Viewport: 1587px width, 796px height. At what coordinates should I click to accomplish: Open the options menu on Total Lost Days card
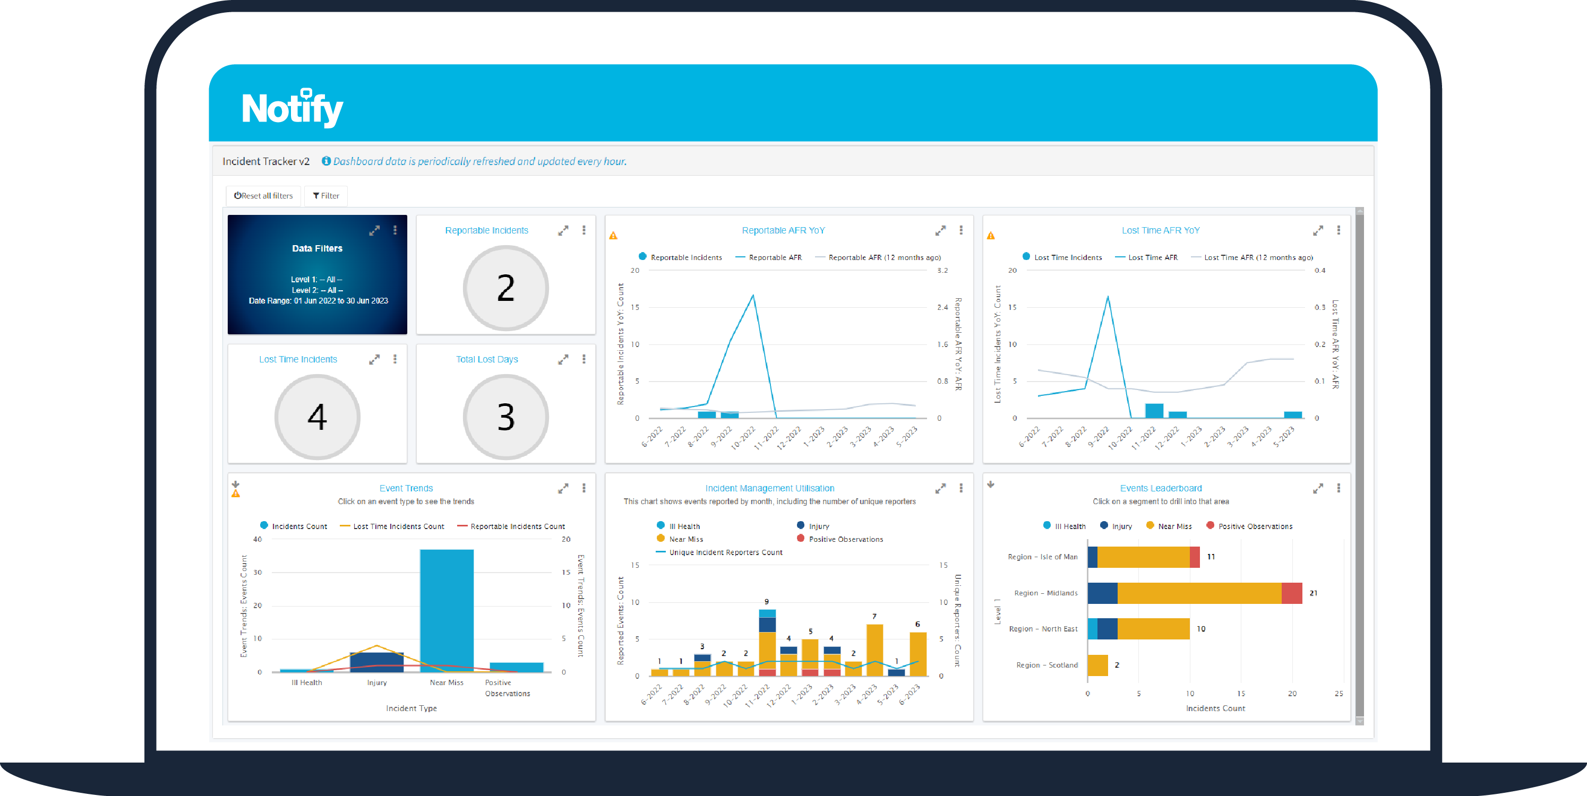pos(584,358)
